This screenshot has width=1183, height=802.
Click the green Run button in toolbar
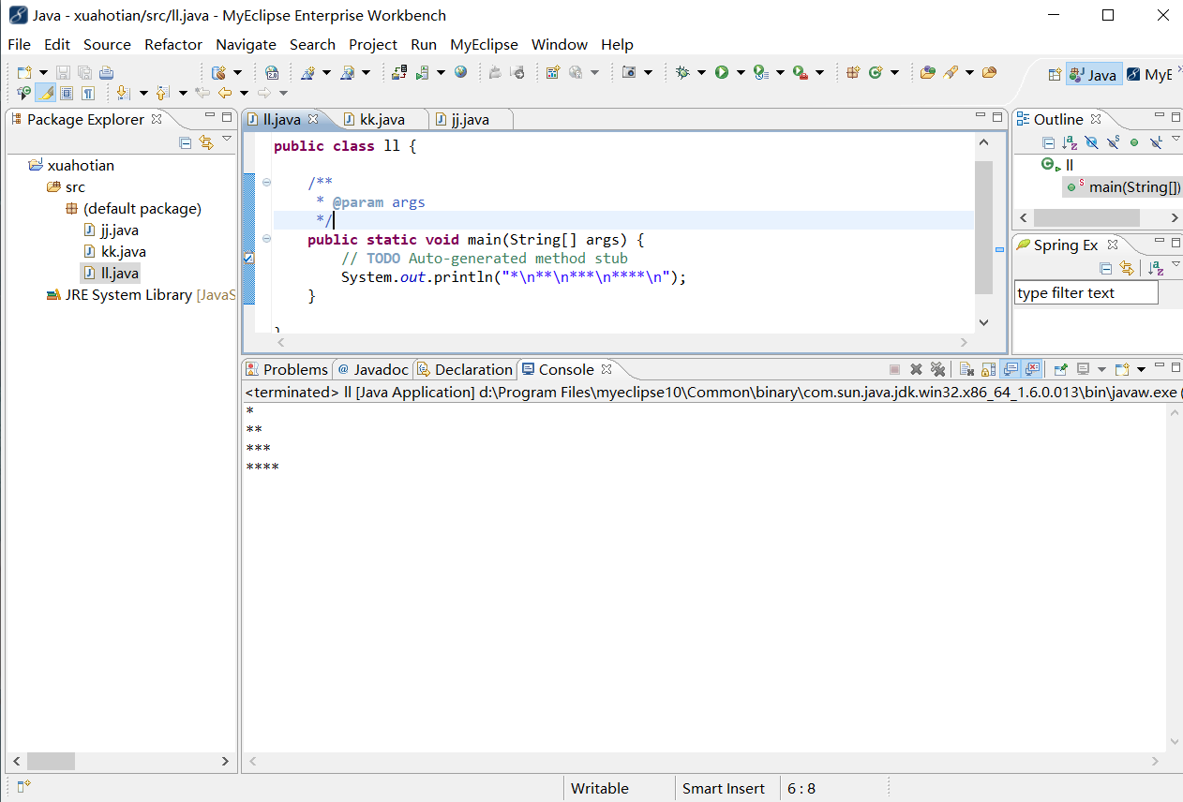[x=721, y=72]
